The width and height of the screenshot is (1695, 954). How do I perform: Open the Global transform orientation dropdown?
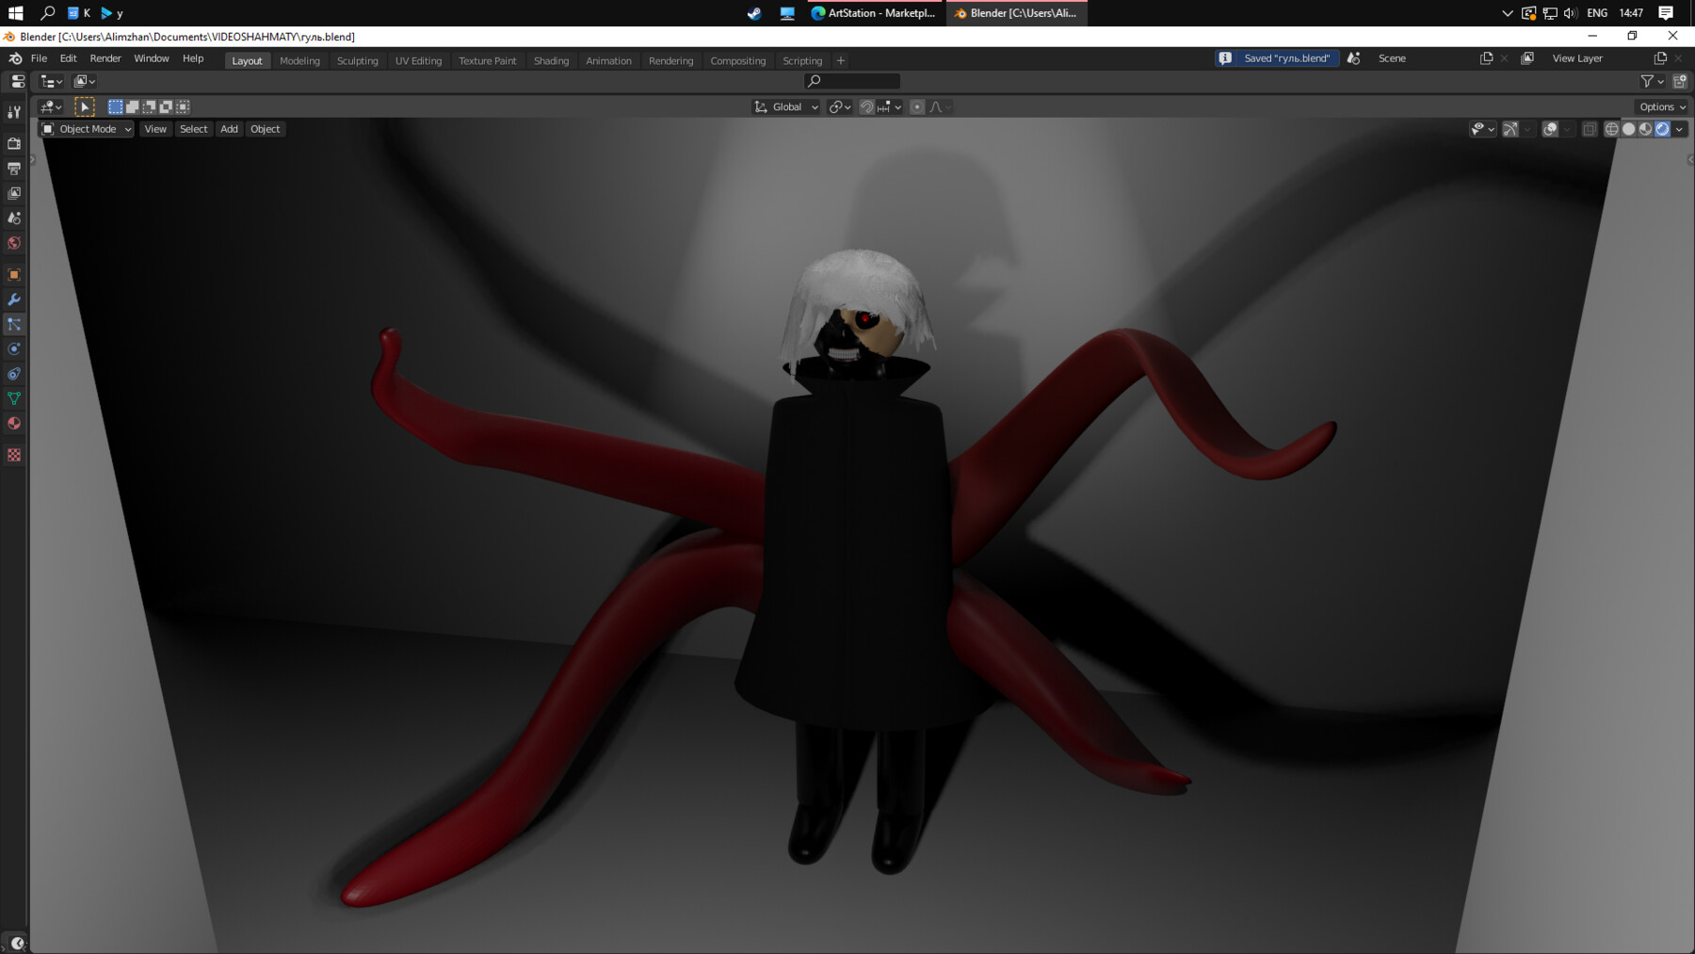(x=786, y=106)
